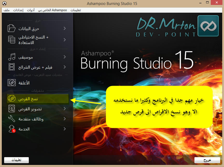Image resolution: width=224 pixels, height=167 pixels.
Task: Click the database icon for النسخ الاحتياطي
Action: (x=12, y=40)
